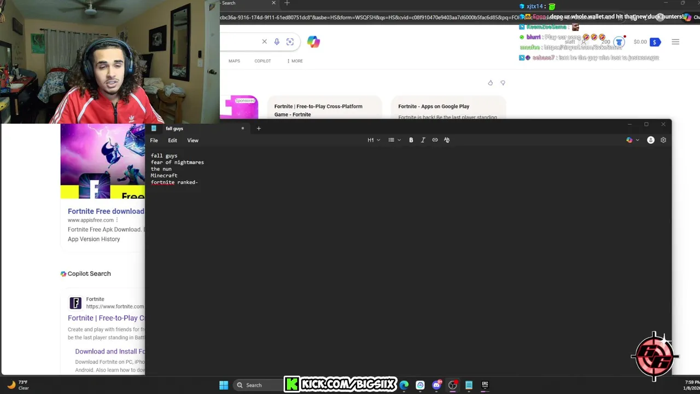Click the rewards trophy icon in browser header
The image size is (700, 394).
(619, 42)
